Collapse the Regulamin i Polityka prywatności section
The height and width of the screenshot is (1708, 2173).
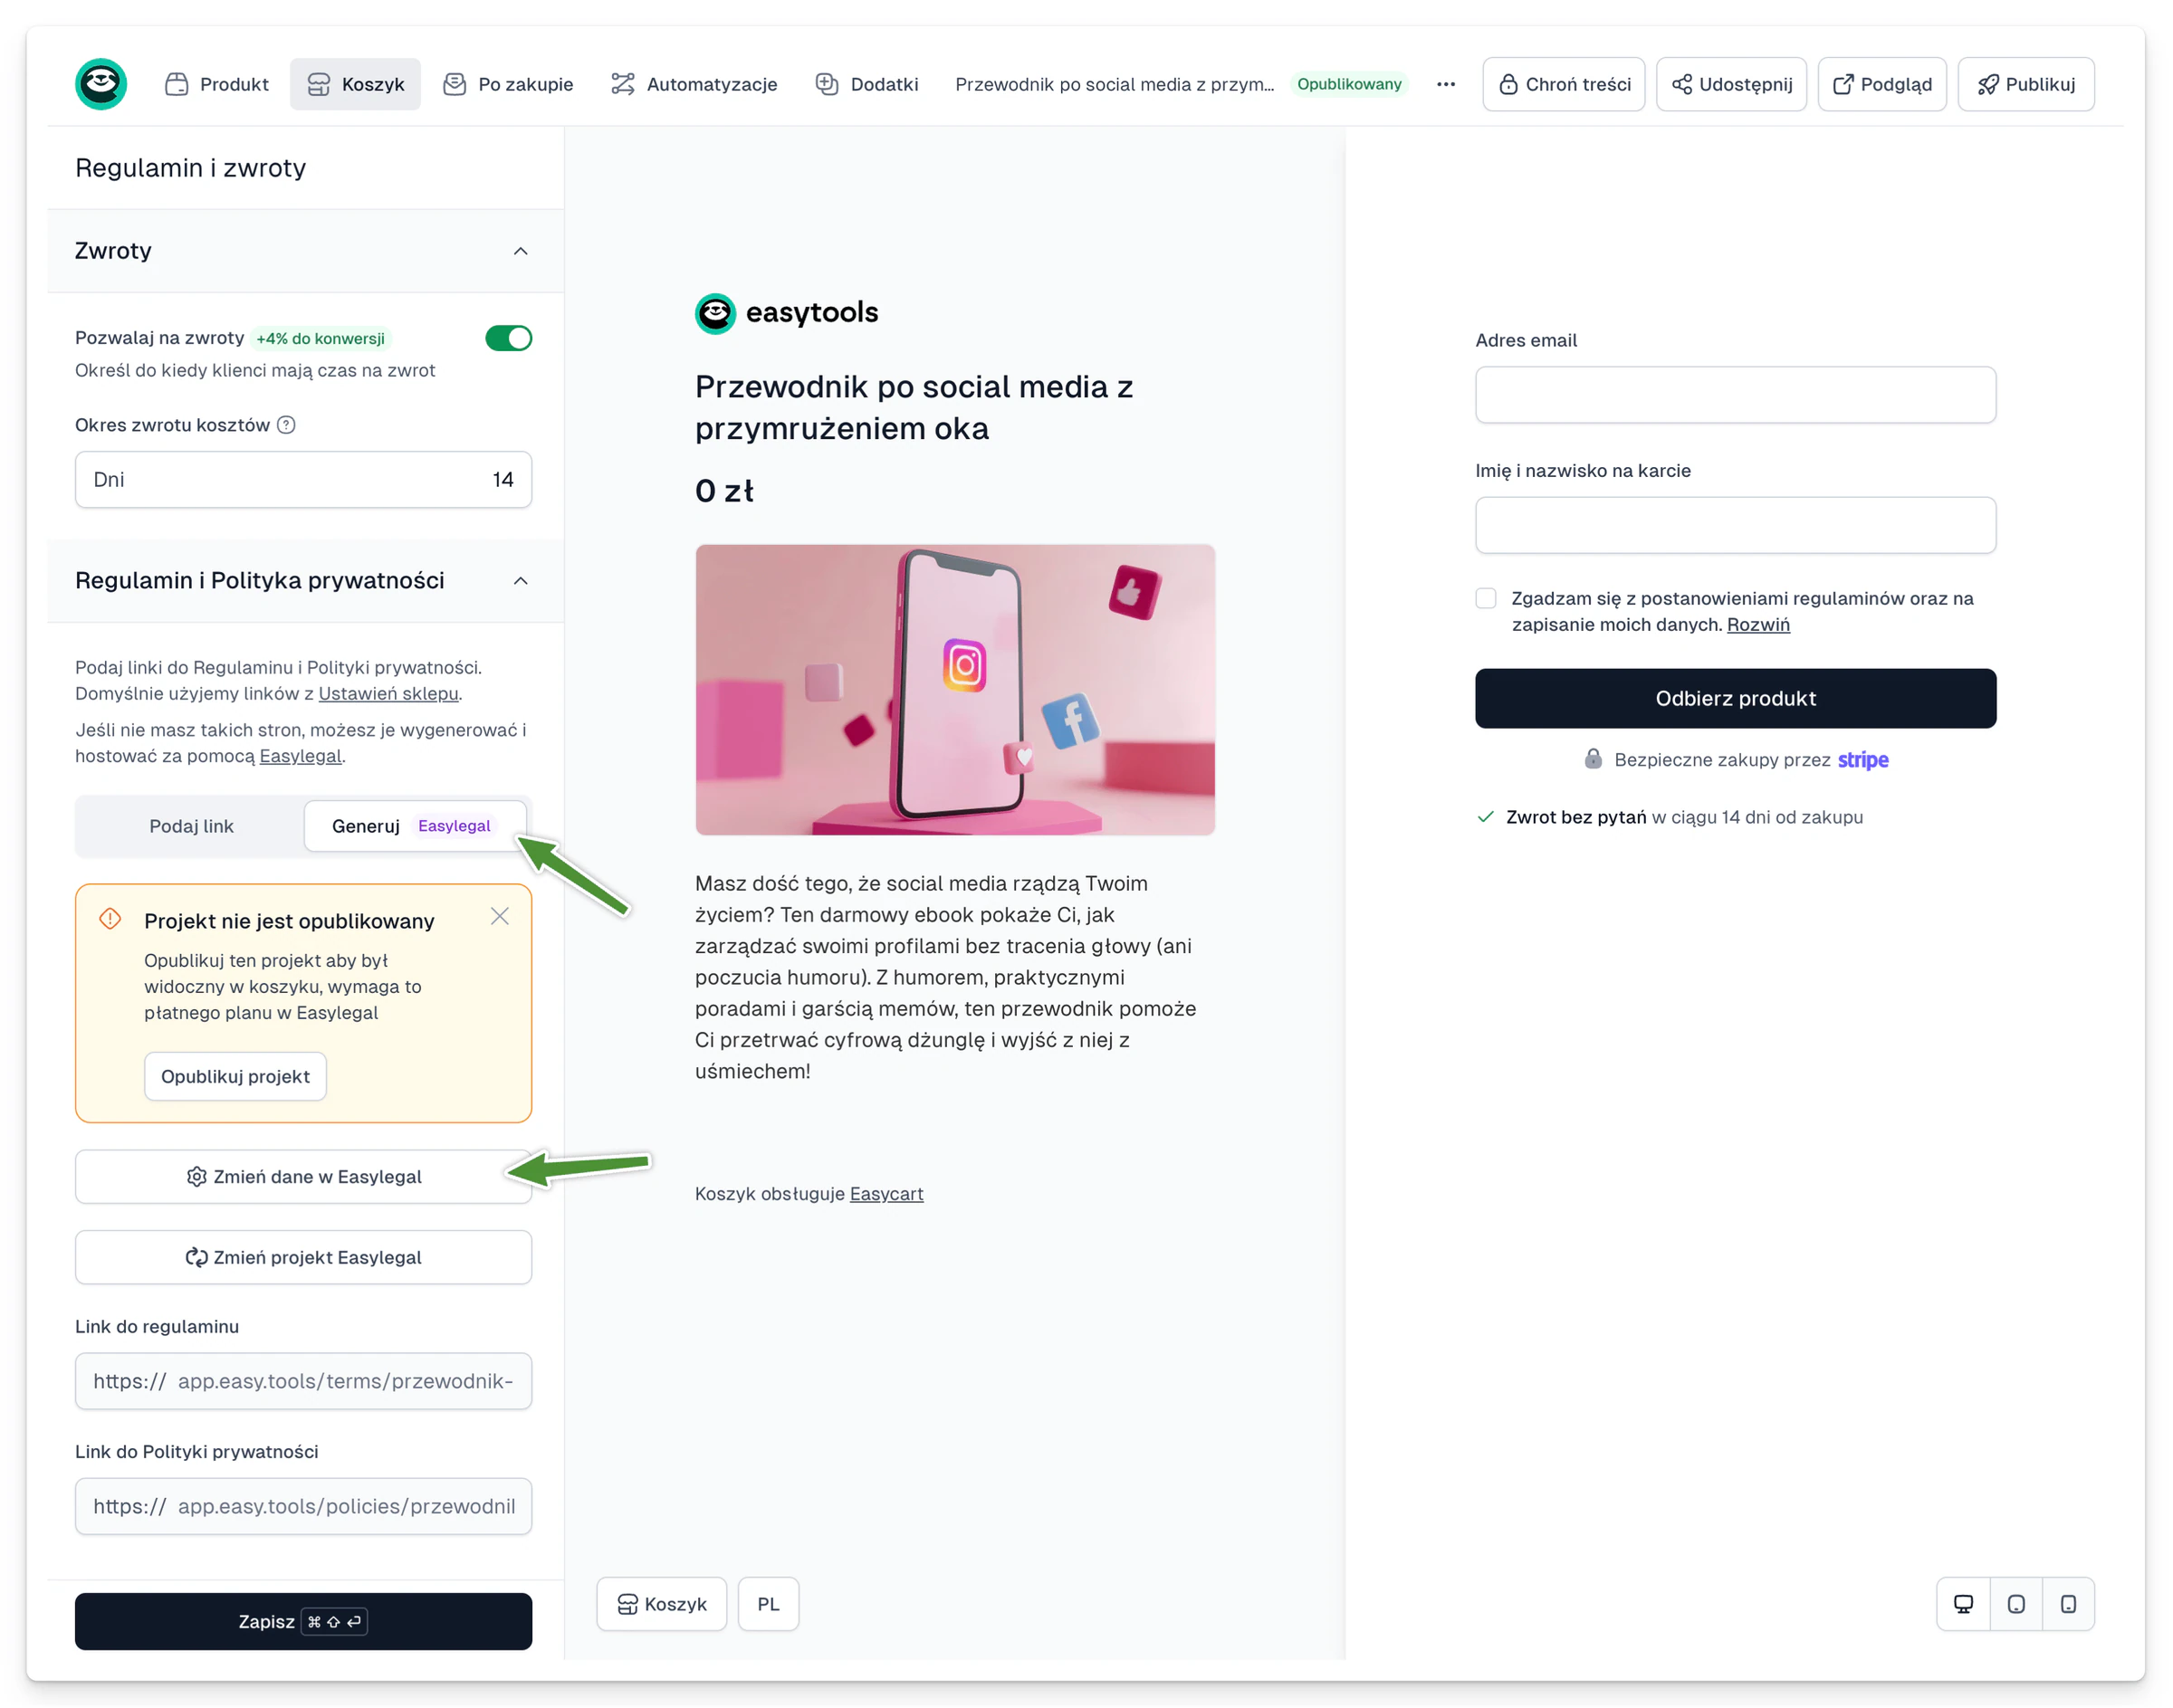pyautogui.click(x=521, y=581)
